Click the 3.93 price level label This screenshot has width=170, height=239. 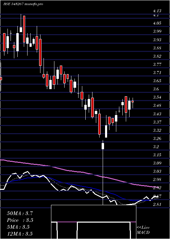point(157,40)
